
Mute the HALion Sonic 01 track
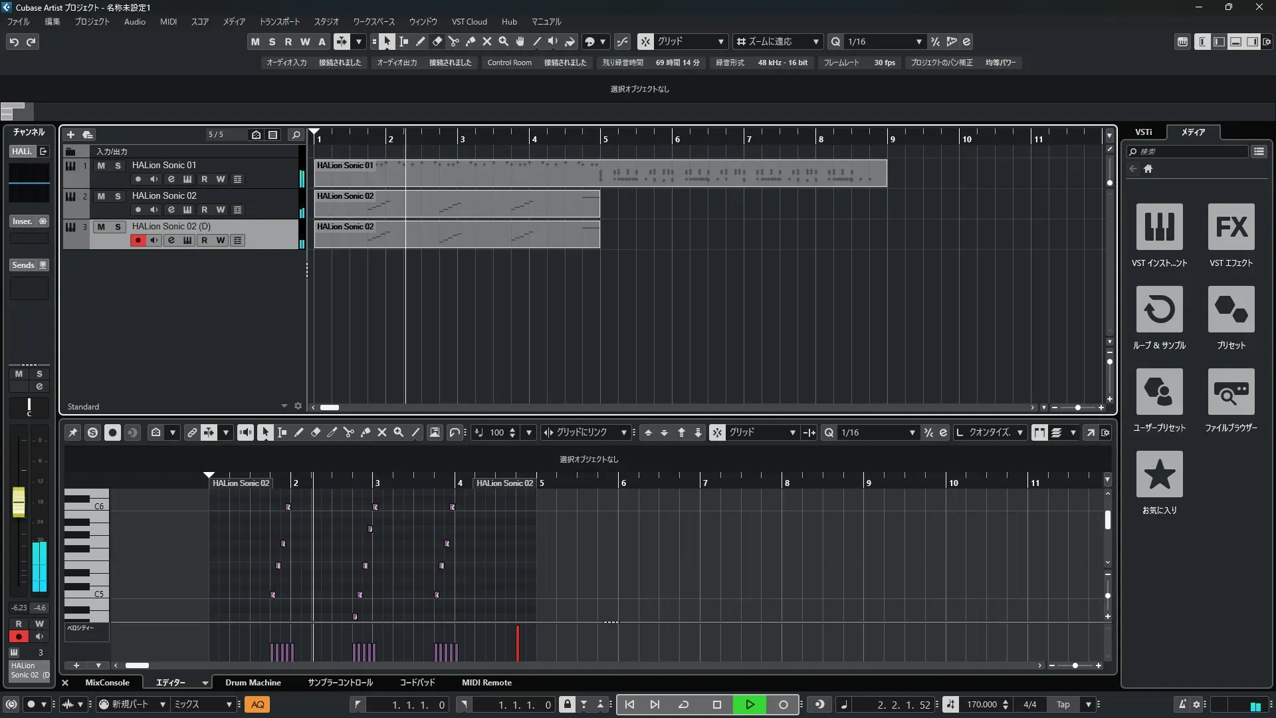(101, 166)
